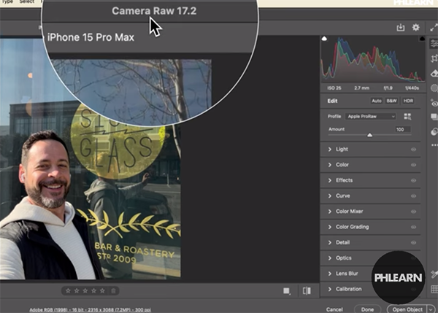This screenshot has height=313, width=438.
Task: Open Adobe RGB workflow options link
Action: [91, 309]
